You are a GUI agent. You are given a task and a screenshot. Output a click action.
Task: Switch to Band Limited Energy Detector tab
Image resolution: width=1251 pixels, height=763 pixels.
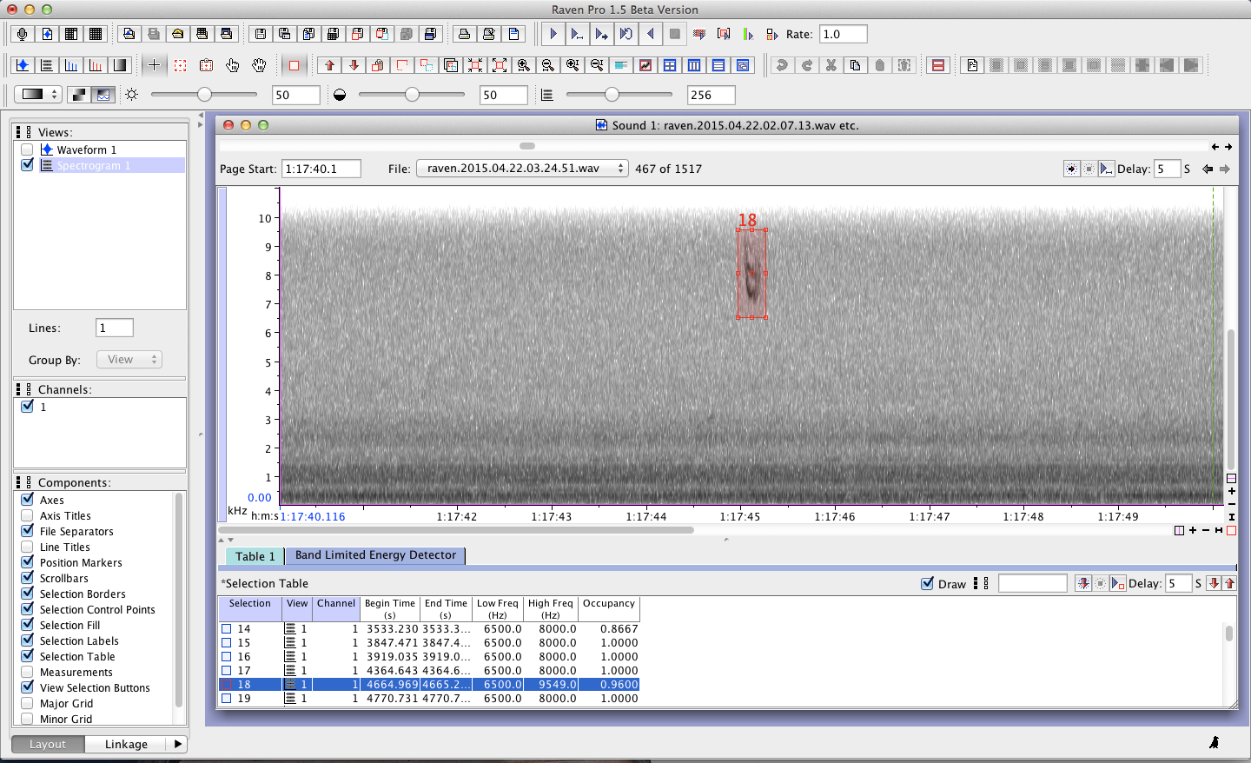(375, 555)
